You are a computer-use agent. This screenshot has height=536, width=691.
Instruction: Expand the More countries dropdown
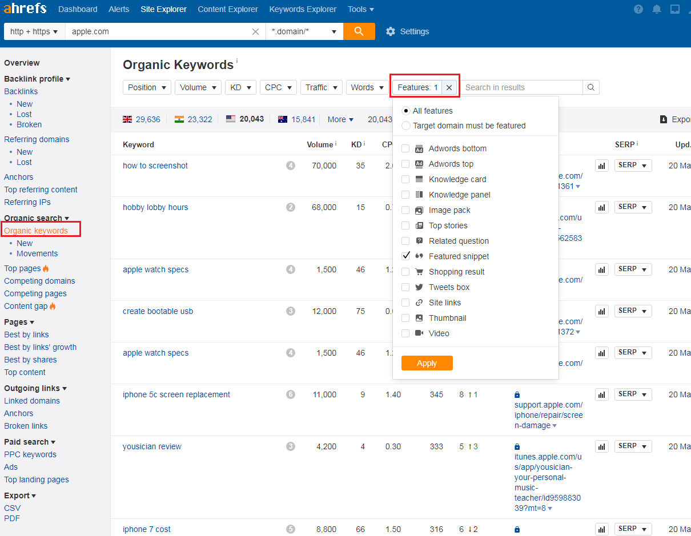point(340,119)
